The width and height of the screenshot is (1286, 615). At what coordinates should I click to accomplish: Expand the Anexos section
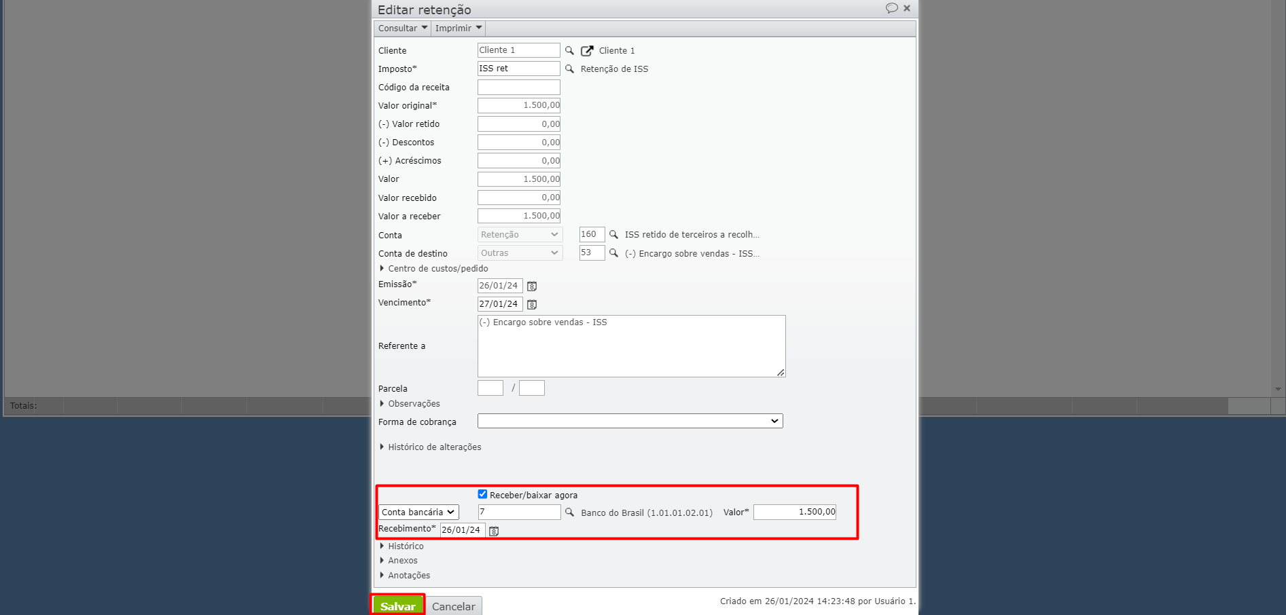[x=398, y=560]
